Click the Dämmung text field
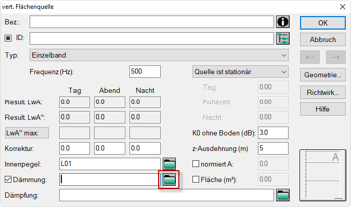Viewport: 351px width, 207px height. pos(110,180)
